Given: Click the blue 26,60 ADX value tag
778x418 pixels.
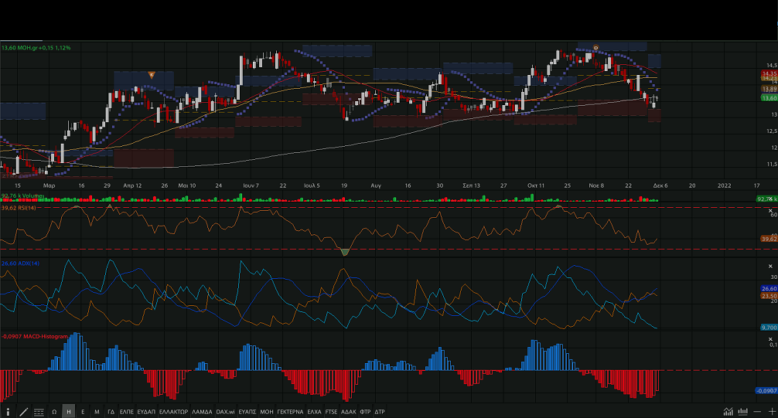Looking at the screenshot, I should tap(769, 289).
